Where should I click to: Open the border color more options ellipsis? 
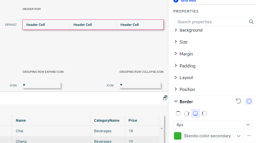click(x=249, y=136)
